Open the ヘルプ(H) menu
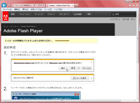This screenshot has width=140, height=103. 58,9
